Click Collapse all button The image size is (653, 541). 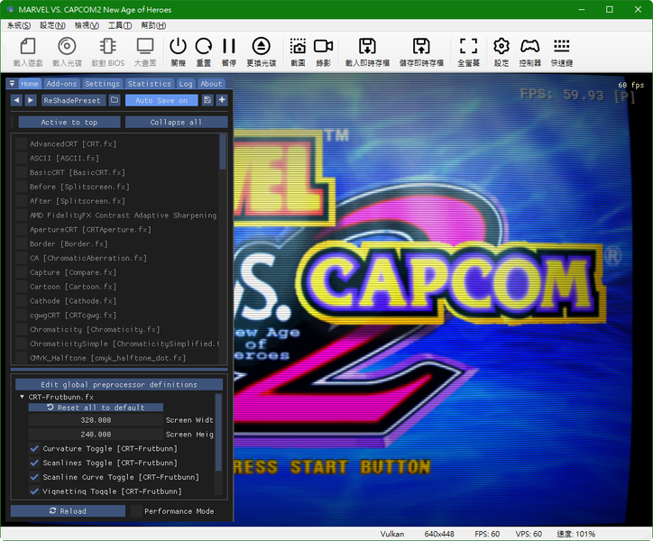pos(176,122)
